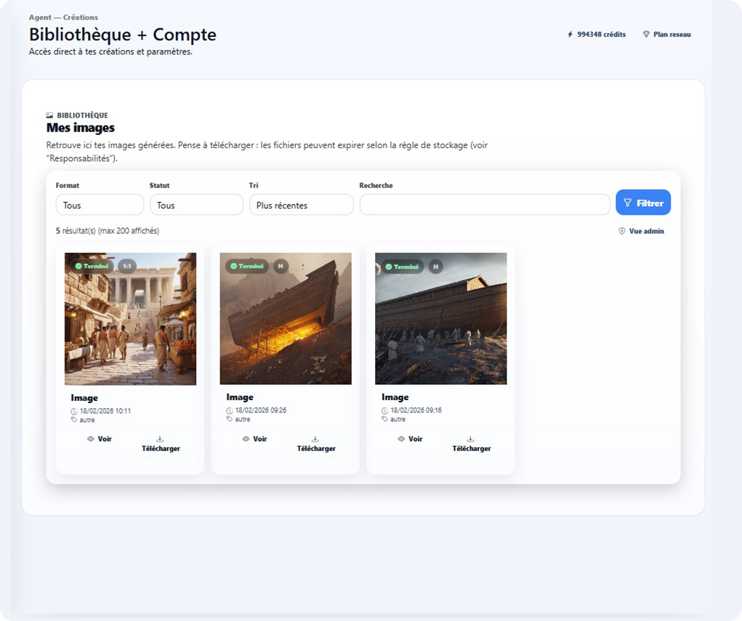The width and height of the screenshot is (742, 621).
Task: Download the ancient market street image
Action: 161,444
